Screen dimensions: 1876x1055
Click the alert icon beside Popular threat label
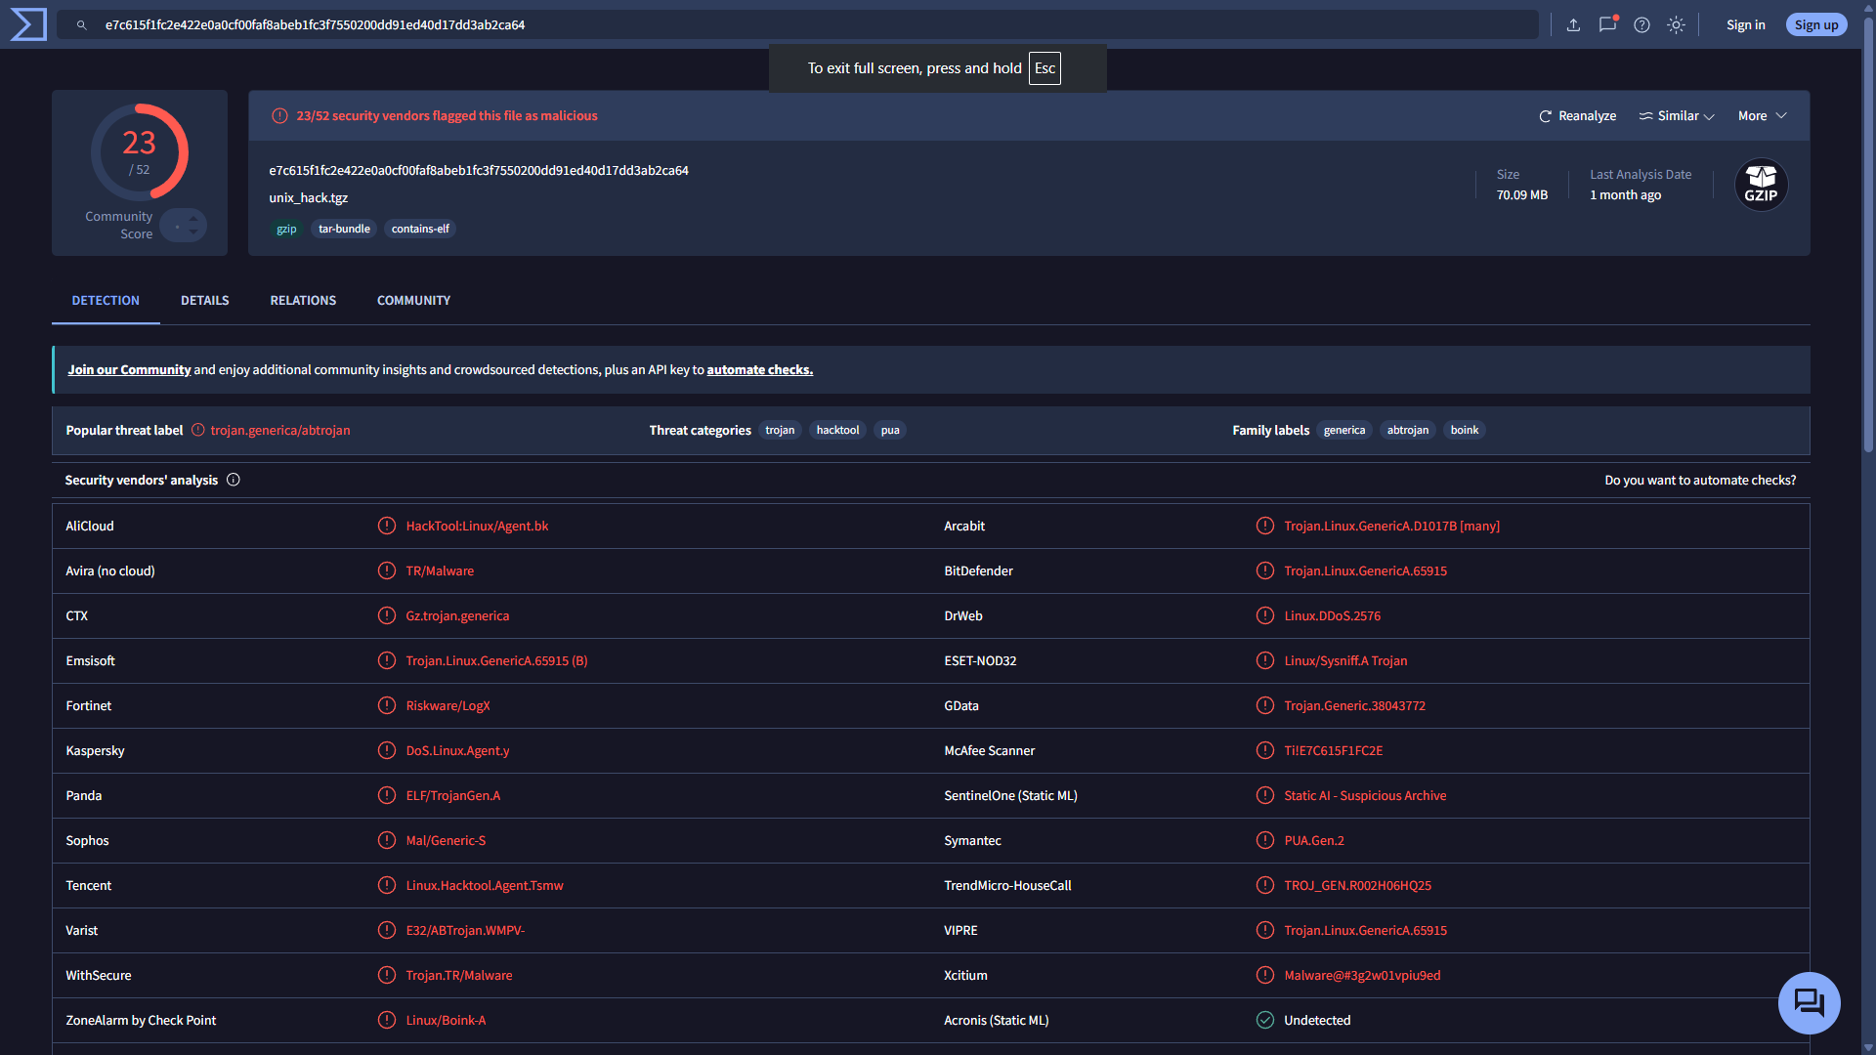pyautogui.click(x=198, y=430)
